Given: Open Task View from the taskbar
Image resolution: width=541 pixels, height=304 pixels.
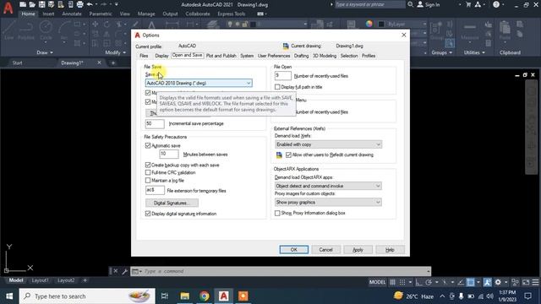Looking at the screenshot, I should (165, 296).
